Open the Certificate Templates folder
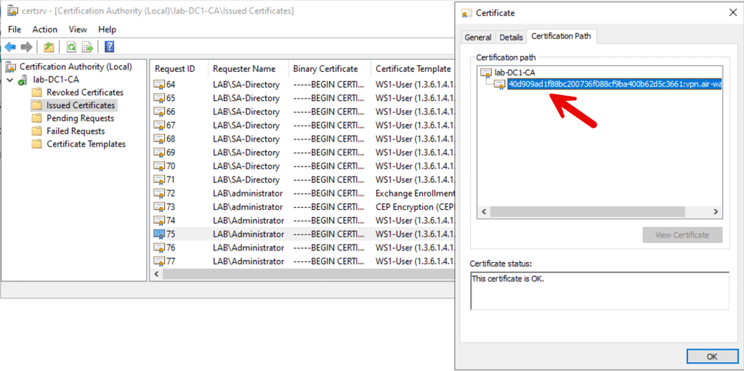This screenshot has width=744, height=371. tap(86, 144)
